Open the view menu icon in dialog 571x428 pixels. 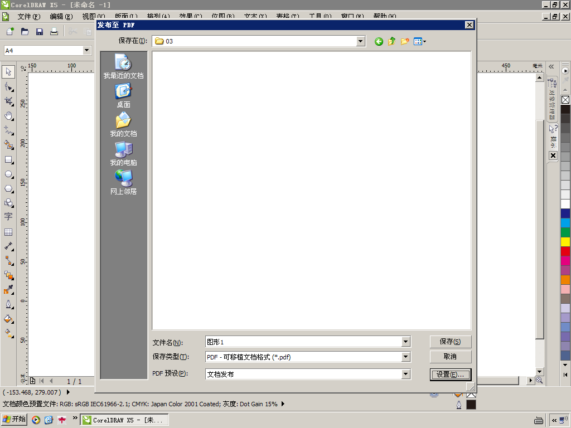[x=419, y=41]
